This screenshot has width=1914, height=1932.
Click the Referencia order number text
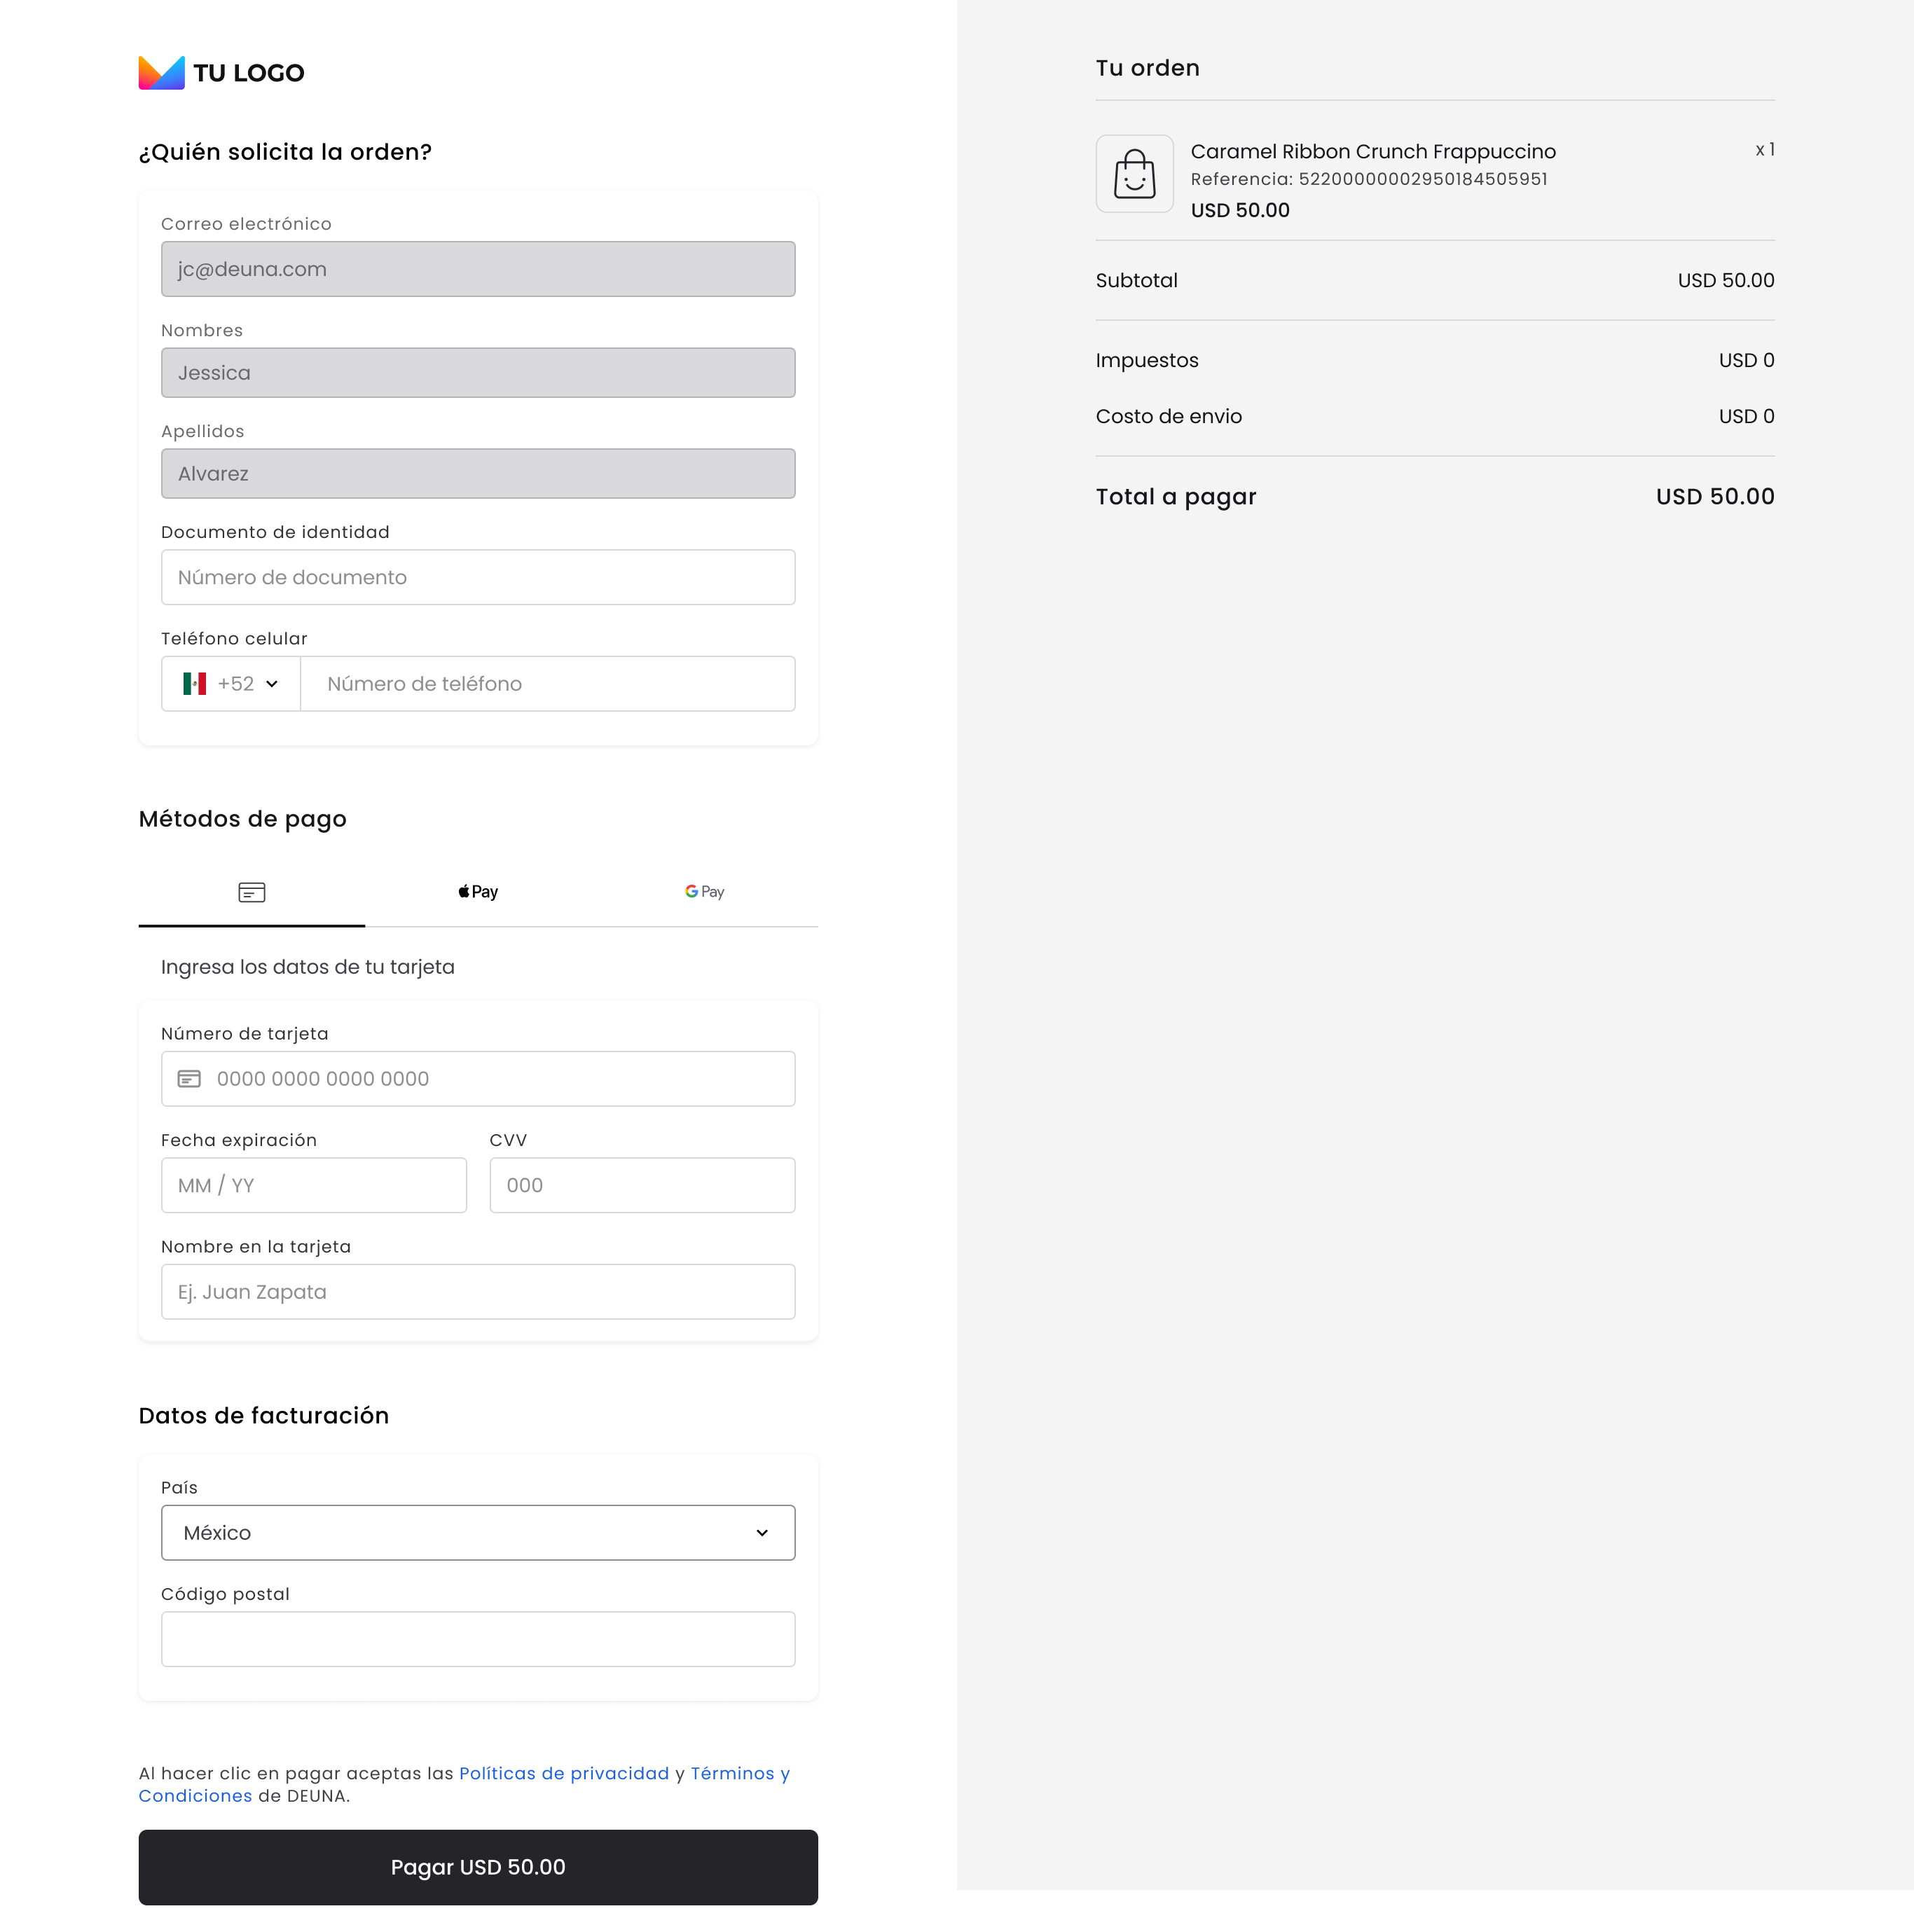coord(1369,179)
